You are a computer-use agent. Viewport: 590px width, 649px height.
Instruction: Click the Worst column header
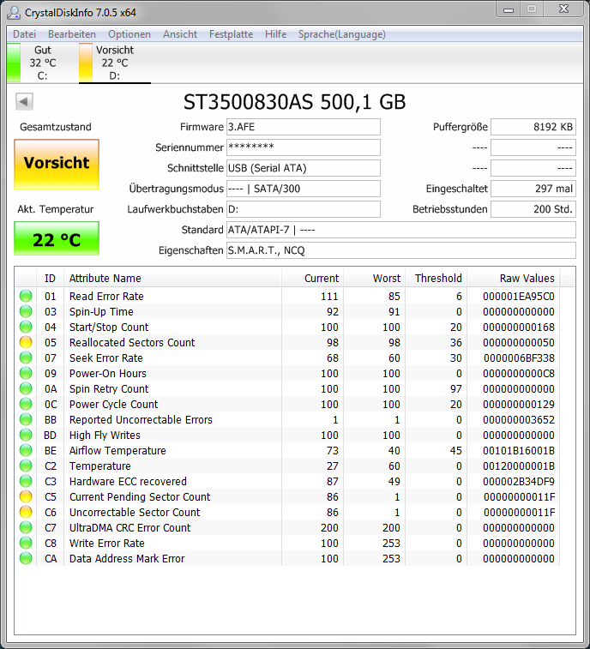374,278
